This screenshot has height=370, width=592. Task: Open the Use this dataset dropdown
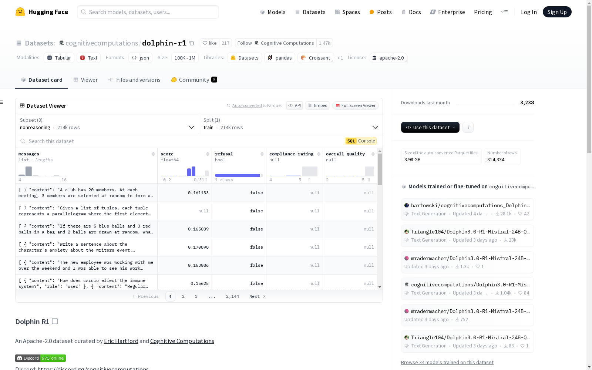point(430,127)
